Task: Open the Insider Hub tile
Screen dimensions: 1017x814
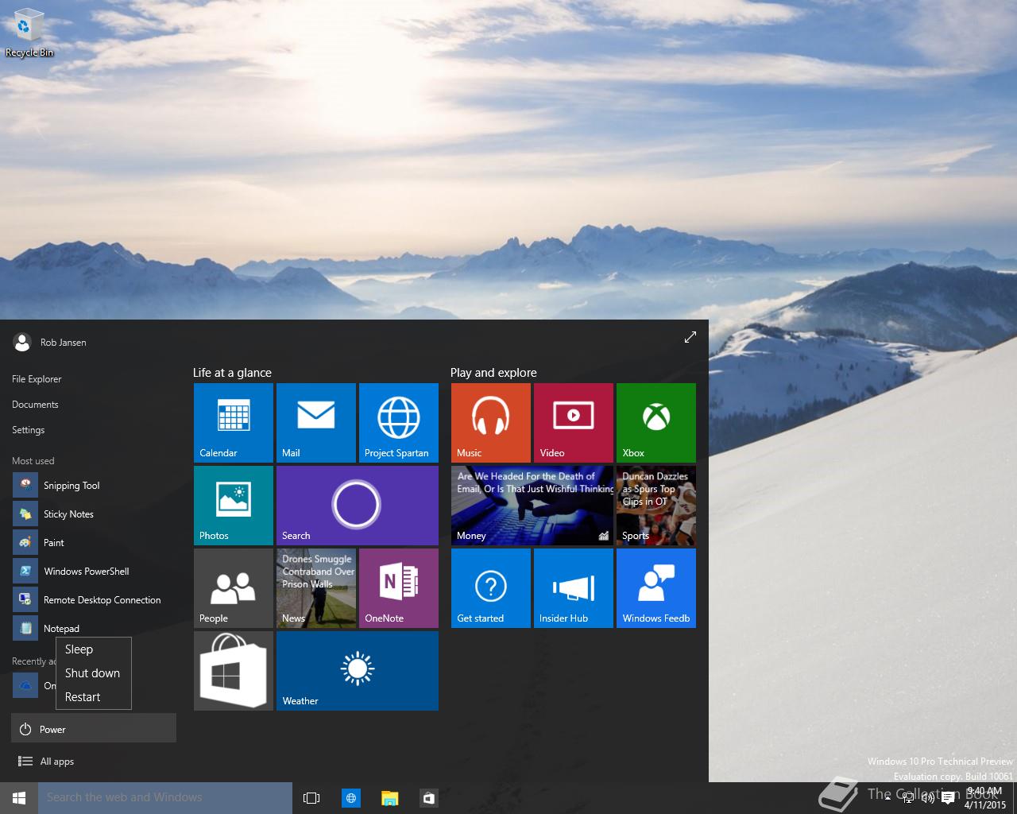Action: (x=574, y=588)
